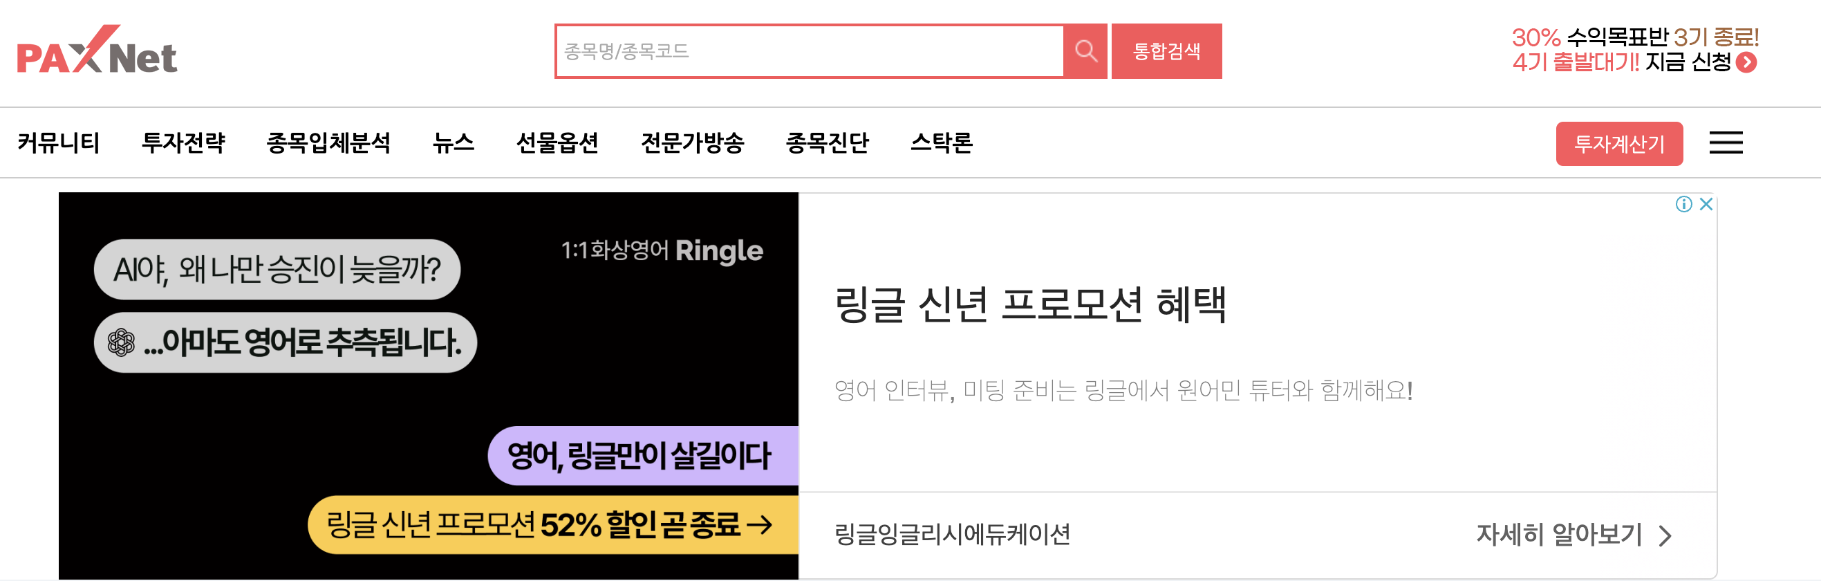
Task: Close the Ringle advertisement
Action: coord(1706,204)
